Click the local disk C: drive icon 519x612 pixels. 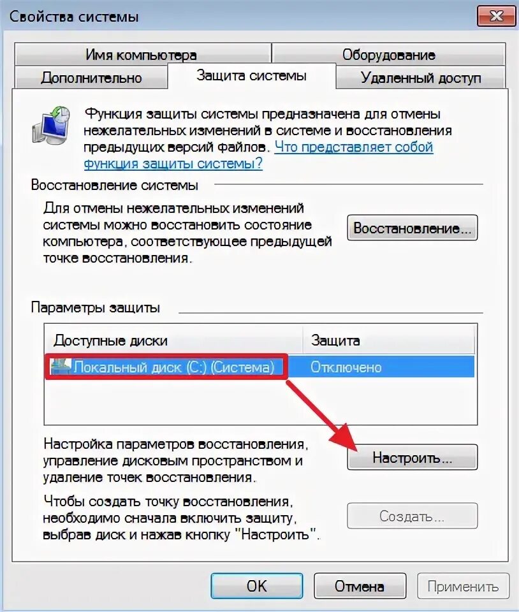(61, 367)
